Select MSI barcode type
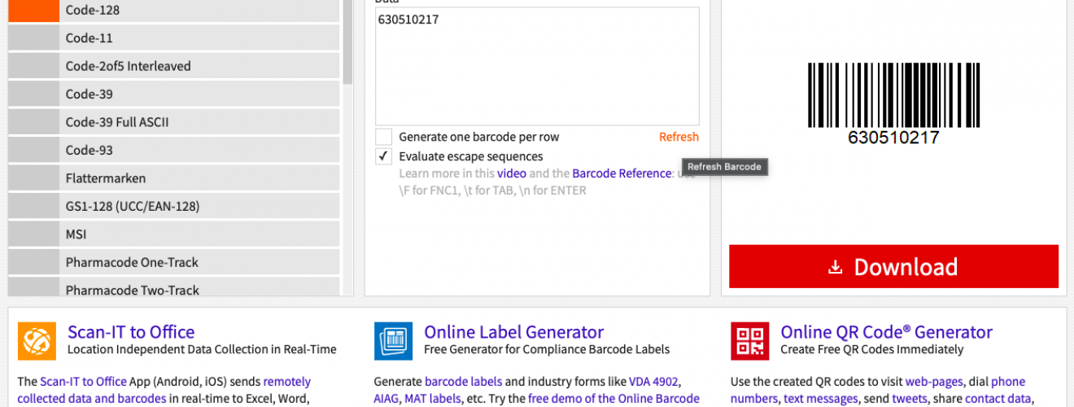The width and height of the screenshot is (1074, 407). [x=173, y=234]
